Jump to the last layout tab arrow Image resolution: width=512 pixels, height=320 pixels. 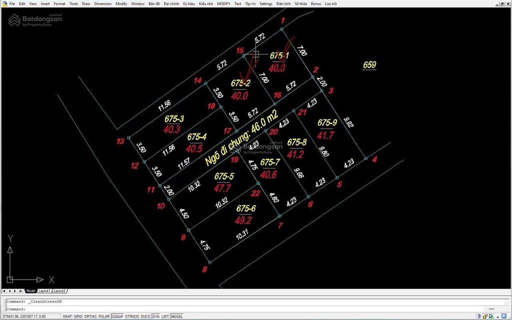pos(20,290)
